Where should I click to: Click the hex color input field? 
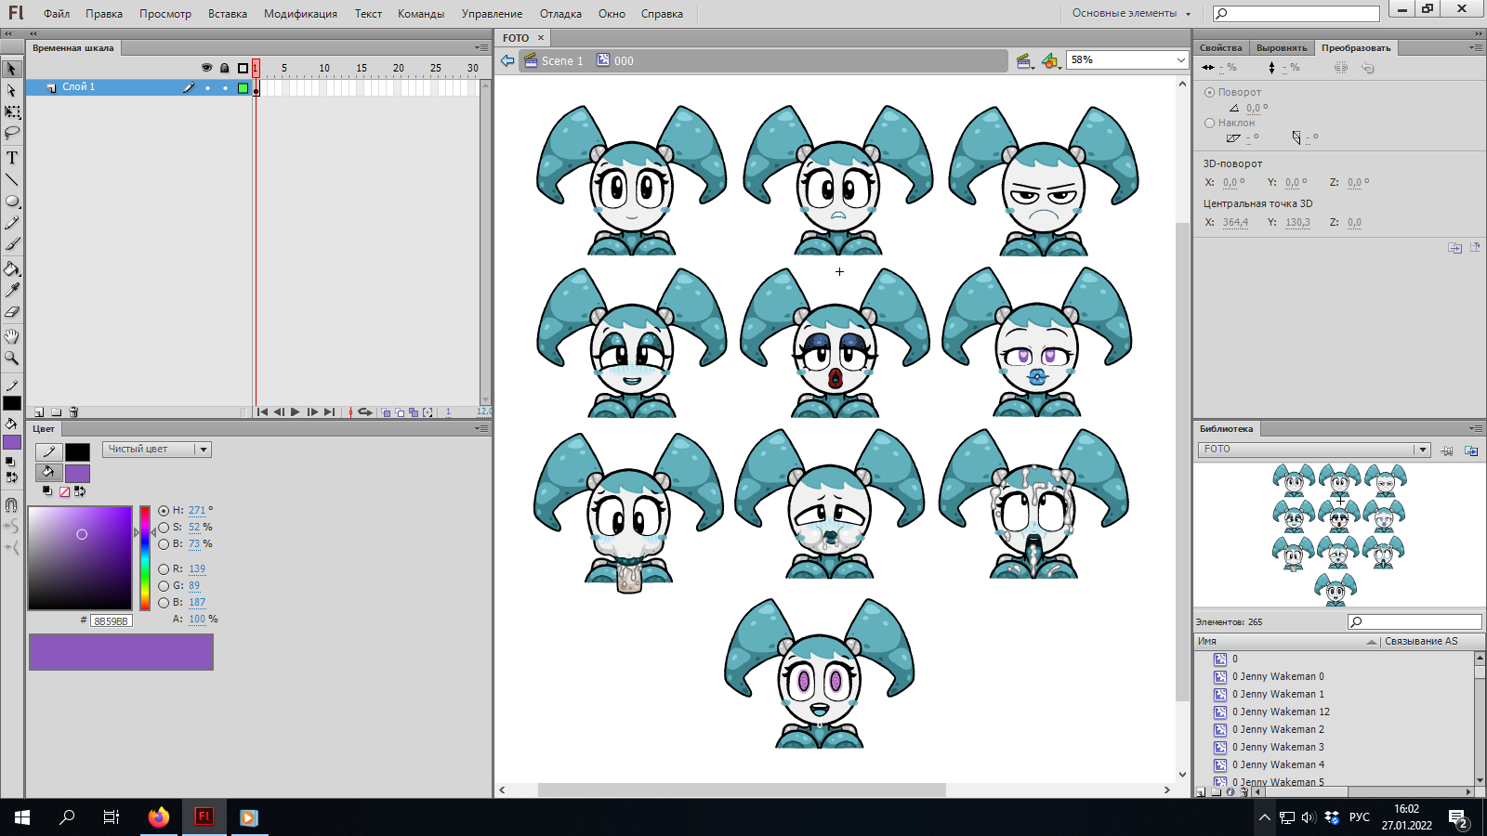coord(112,621)
